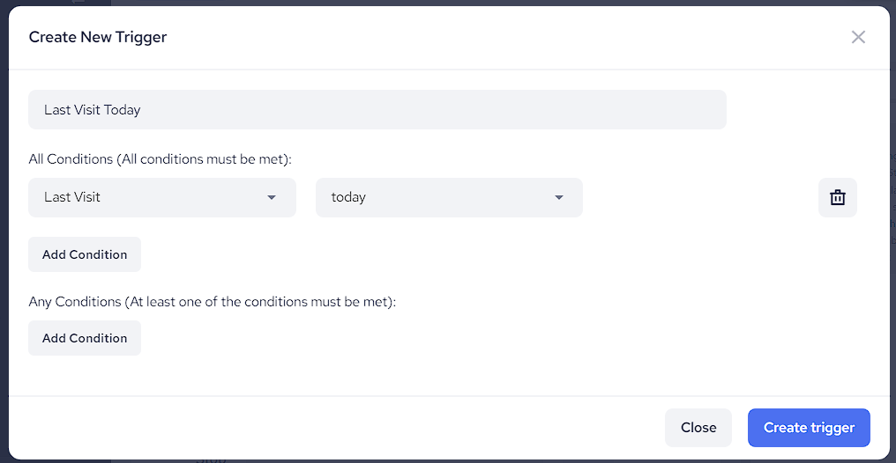Click the 'Create New Trigger' dialog title
Image resolution: width=896 pixels, height=463 pixels.
tap(98, 37)
